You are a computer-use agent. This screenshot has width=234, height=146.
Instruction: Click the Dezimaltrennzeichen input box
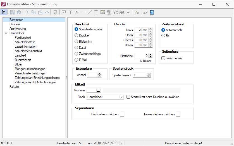(x=122, y=114)
